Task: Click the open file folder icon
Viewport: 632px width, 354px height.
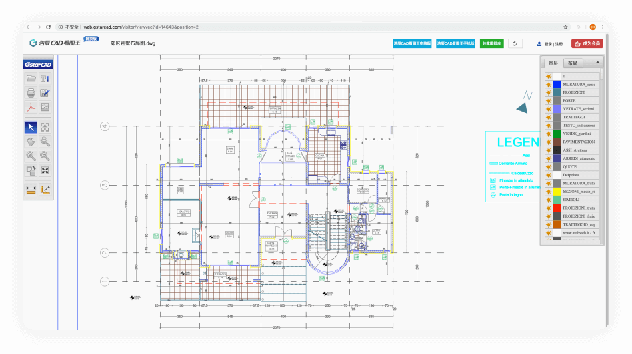Action: (31, 79)
